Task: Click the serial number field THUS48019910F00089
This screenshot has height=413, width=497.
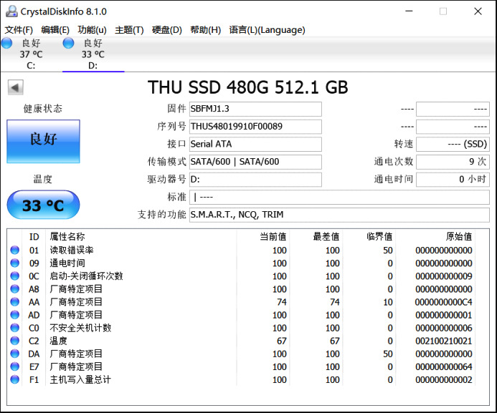Action: 255,127
